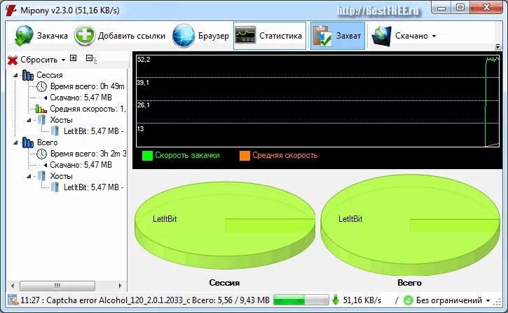This screenshot has width=508, height=313.
Task: Open the Сбросить dropdown arrow
Action: click(63, 60)
